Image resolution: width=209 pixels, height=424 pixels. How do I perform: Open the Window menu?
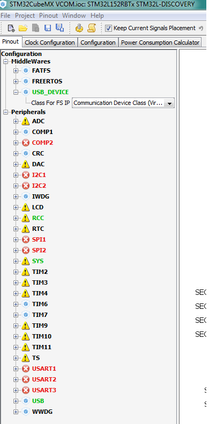pos(74,16)
